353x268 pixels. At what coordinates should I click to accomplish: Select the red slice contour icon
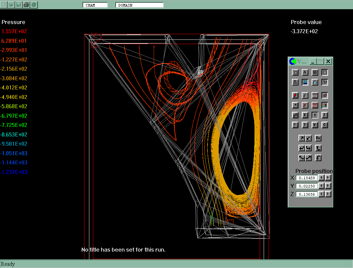[295, 96]
